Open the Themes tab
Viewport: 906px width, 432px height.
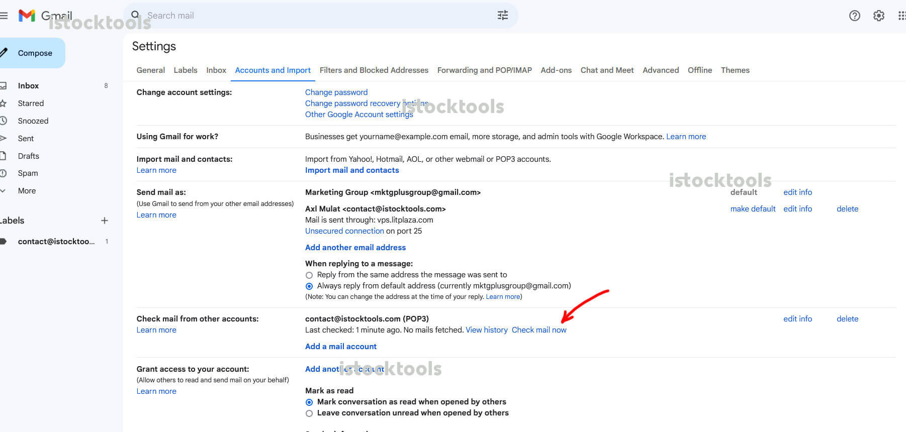click(x=735, y=70)
